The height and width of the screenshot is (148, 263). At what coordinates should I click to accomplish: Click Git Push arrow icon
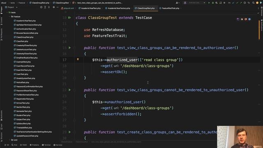click(241, 3)
